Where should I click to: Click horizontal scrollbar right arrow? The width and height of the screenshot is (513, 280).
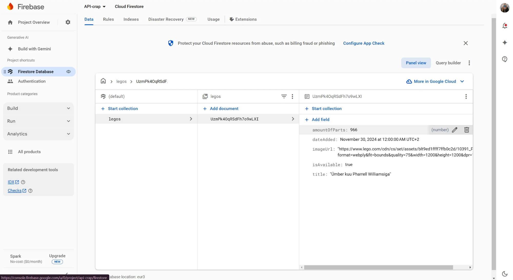coord(470,267)
